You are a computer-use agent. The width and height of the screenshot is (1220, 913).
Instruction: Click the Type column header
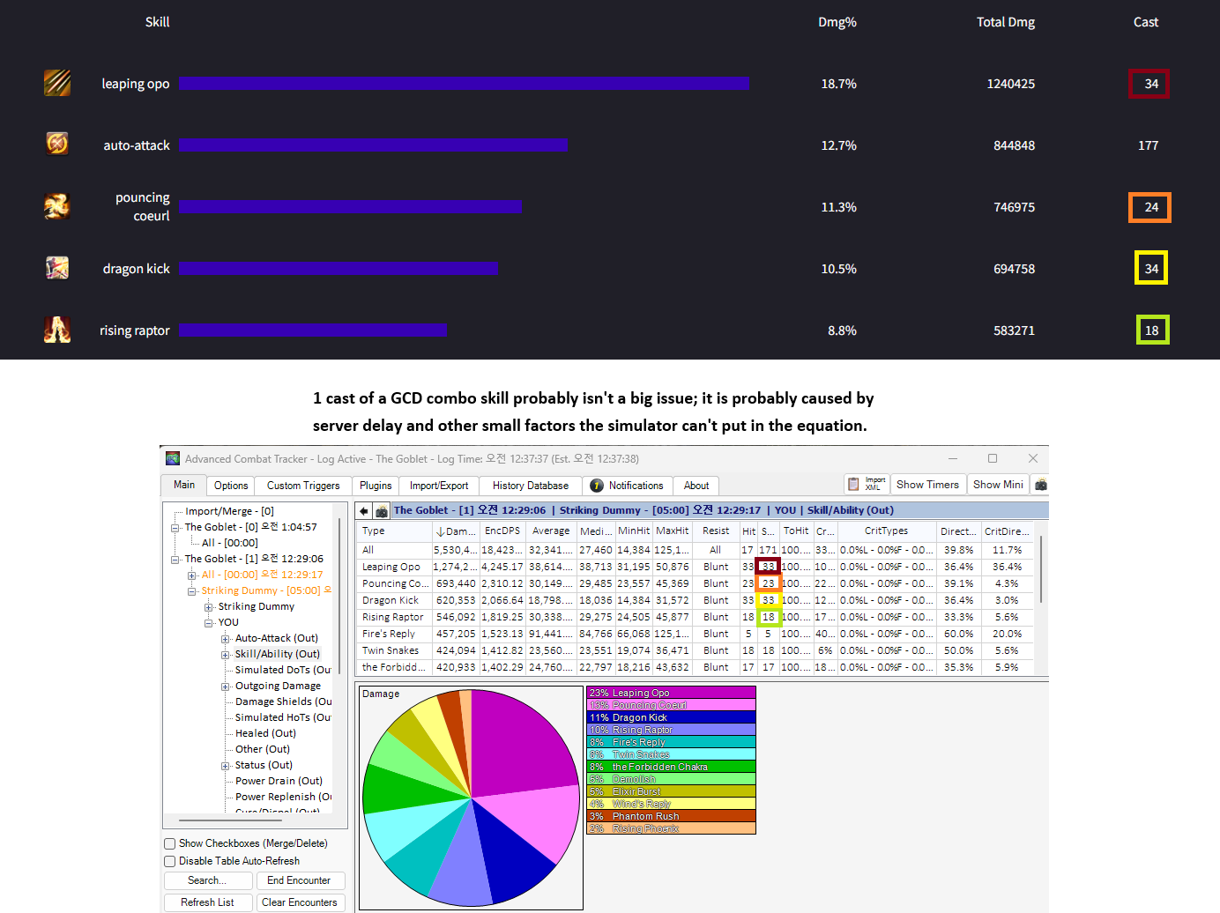[x=394, y=531]
